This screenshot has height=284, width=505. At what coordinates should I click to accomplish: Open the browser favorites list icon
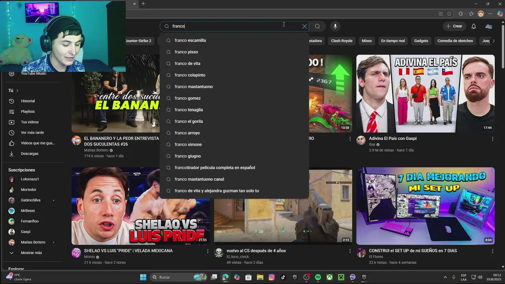[x=471, y=14]
